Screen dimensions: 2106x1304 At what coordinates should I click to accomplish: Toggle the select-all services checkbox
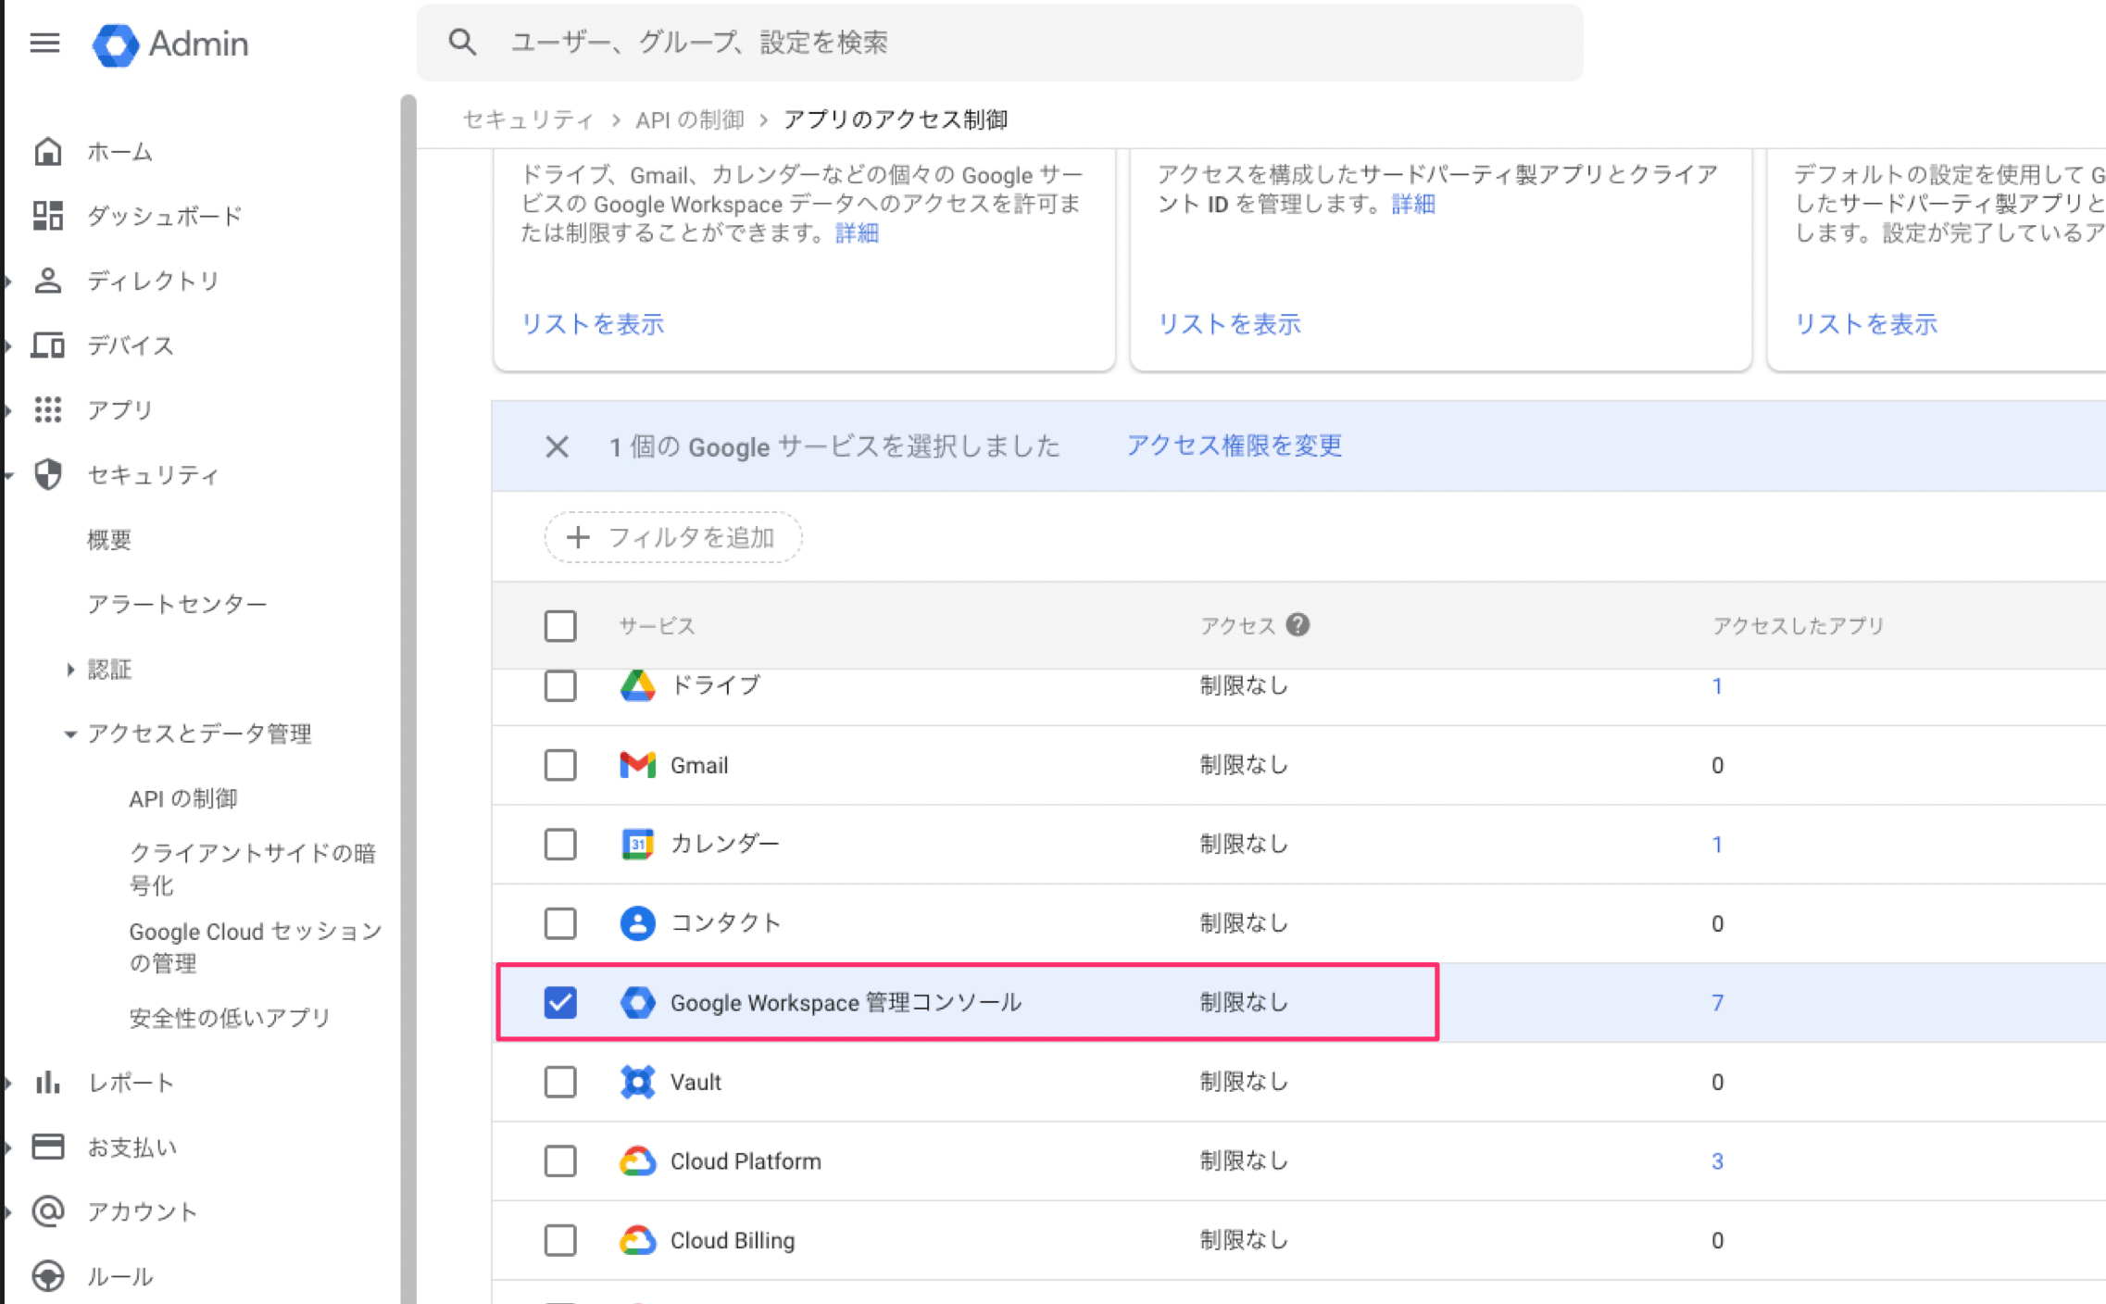(560, 625)
